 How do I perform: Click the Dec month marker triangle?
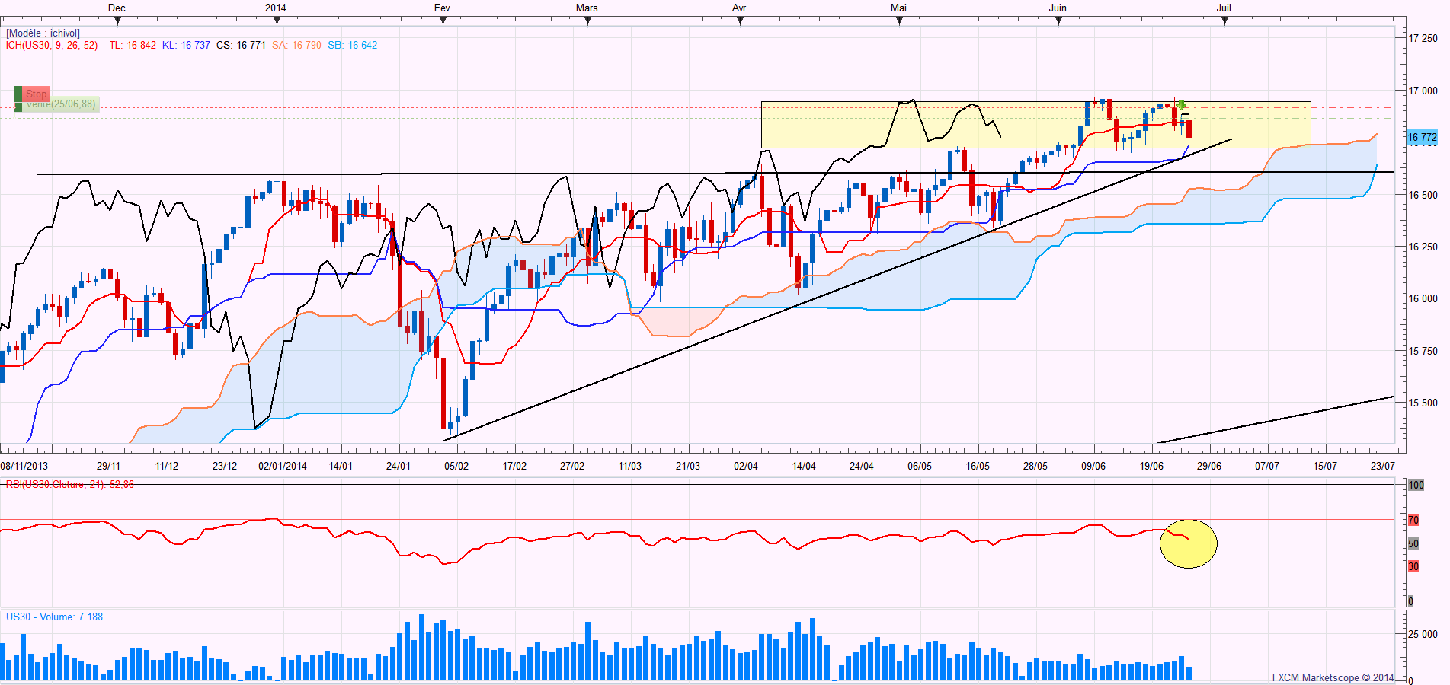tap(117, 21)
